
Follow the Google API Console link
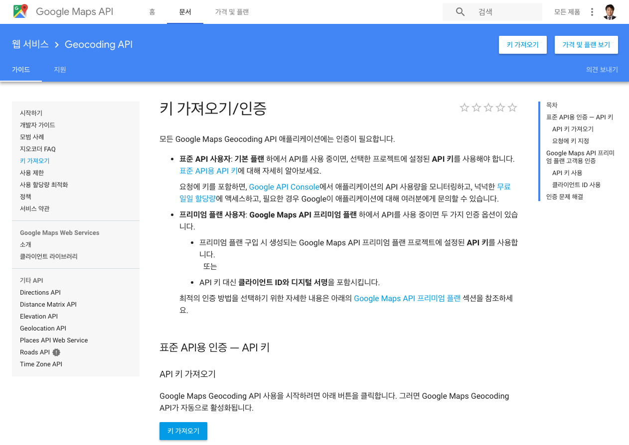(284, 187)
